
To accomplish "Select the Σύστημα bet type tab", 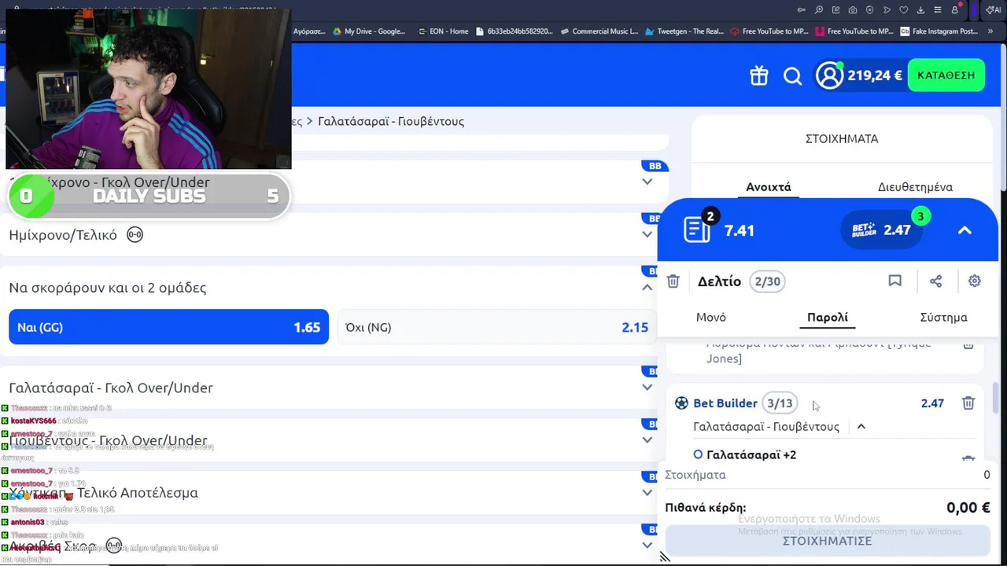I will coord(944,318).
